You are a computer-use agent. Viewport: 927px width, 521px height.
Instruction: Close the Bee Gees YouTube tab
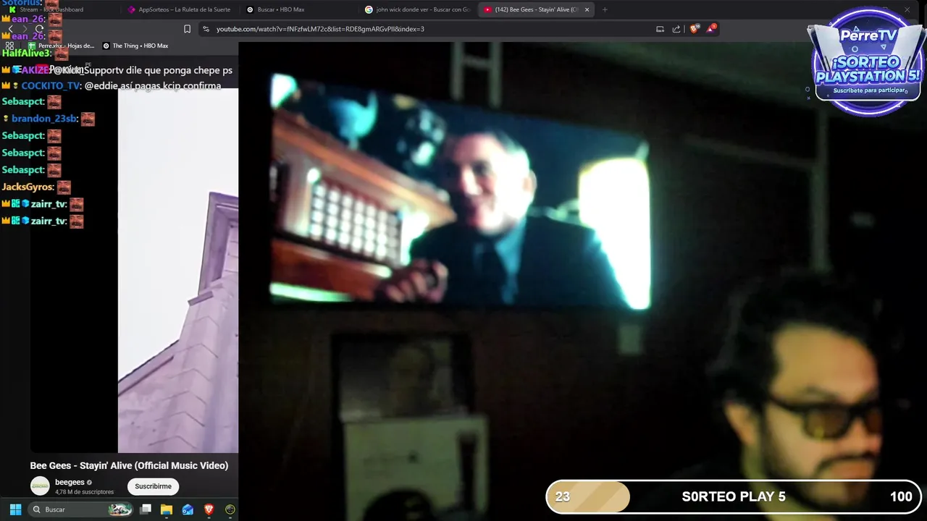tap(587, 9)
